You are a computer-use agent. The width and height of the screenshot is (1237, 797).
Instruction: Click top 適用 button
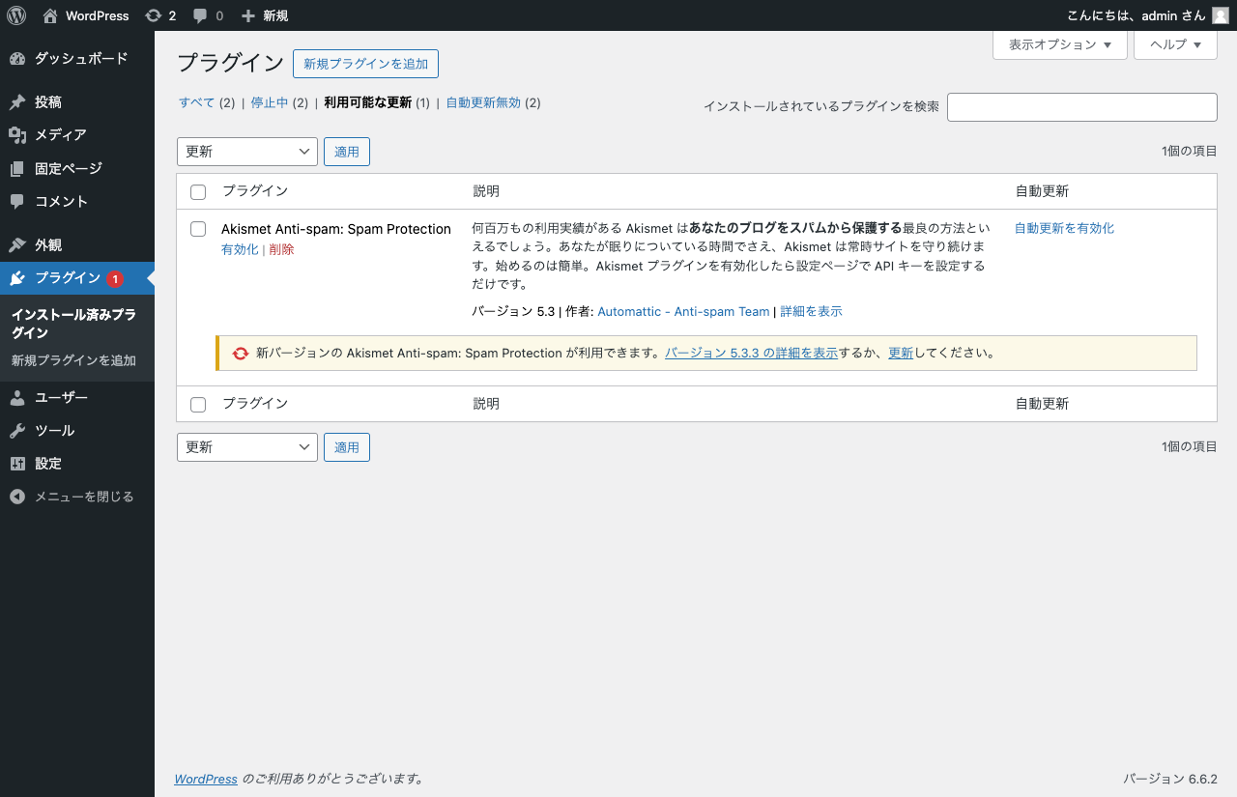pyautogui.click(x=347, y=152)
